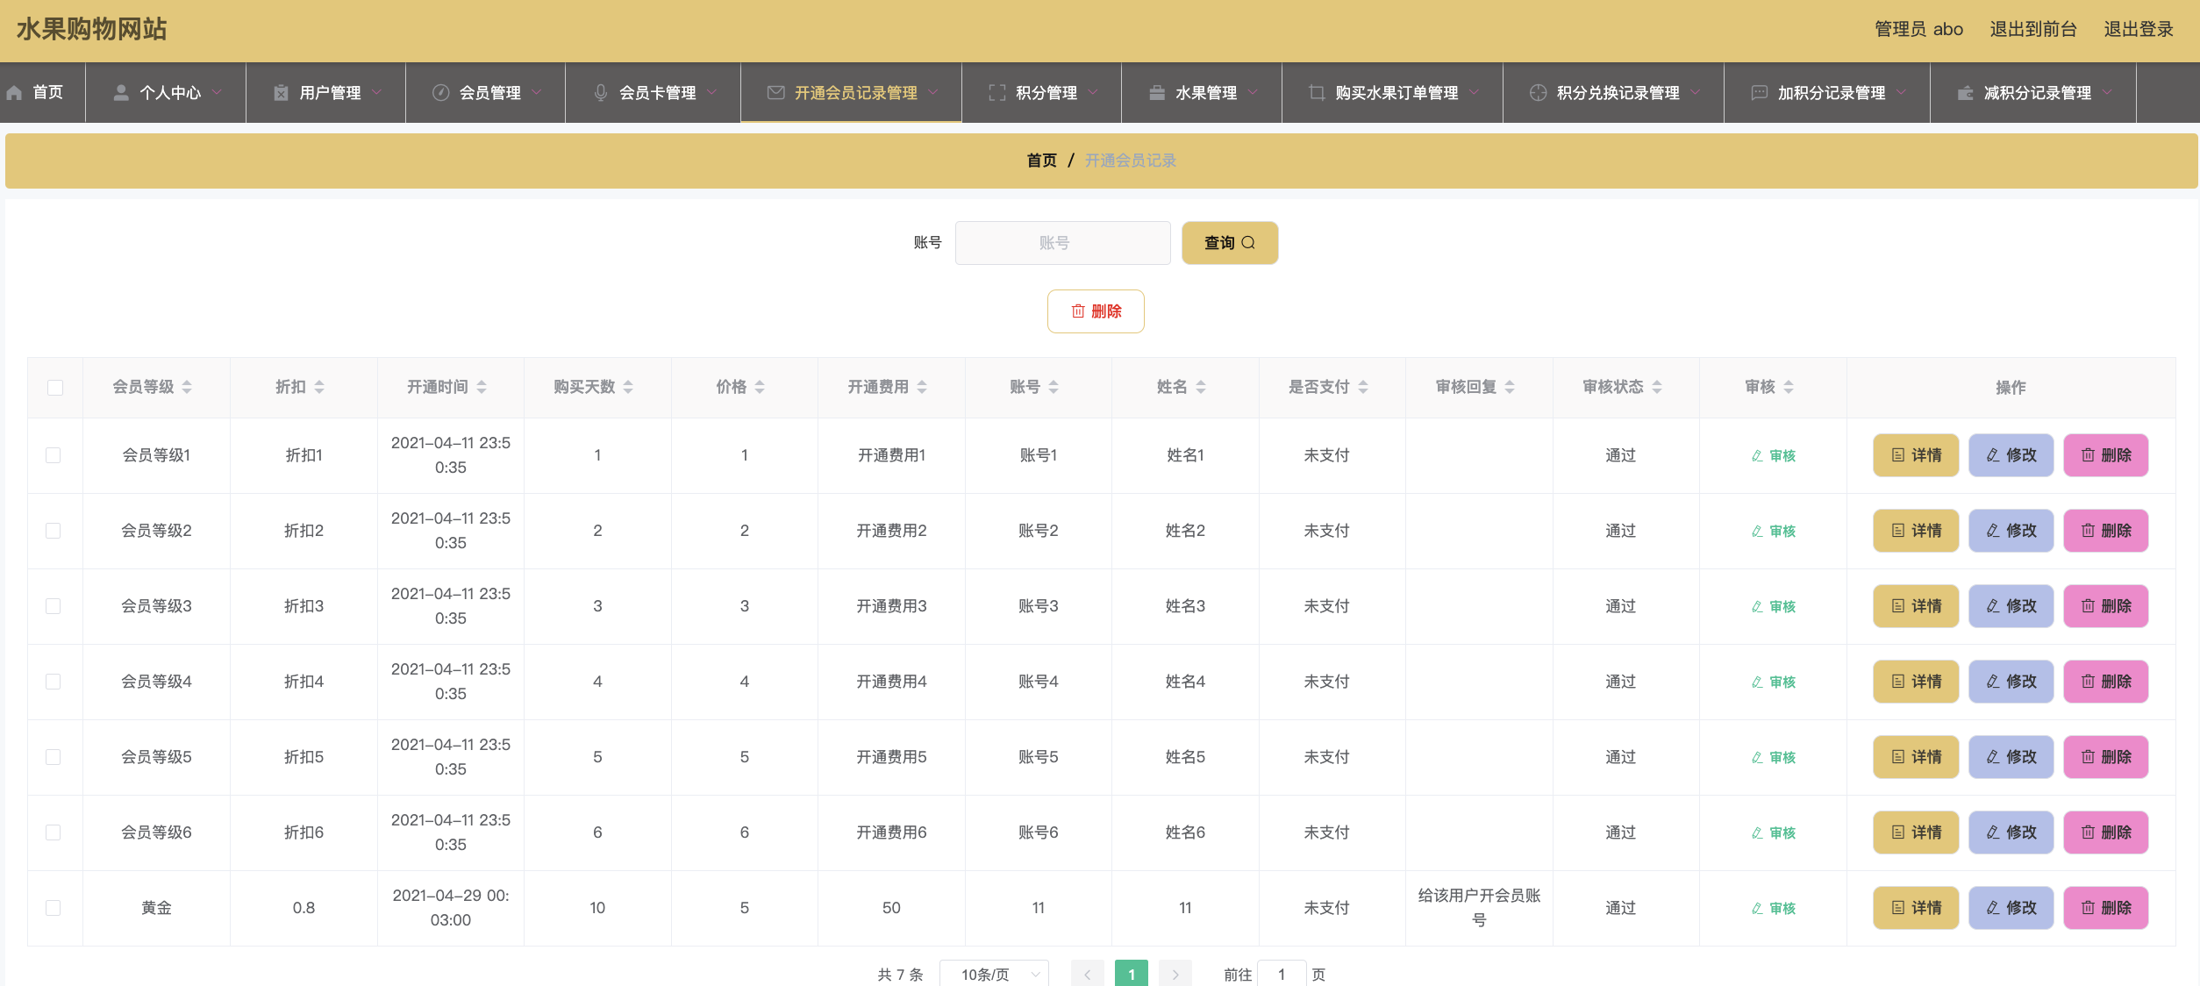This screenshot has height=986, width=2200.
Task: Open the 开通会员记录管理 menu item
Action: tap(851, 92)
